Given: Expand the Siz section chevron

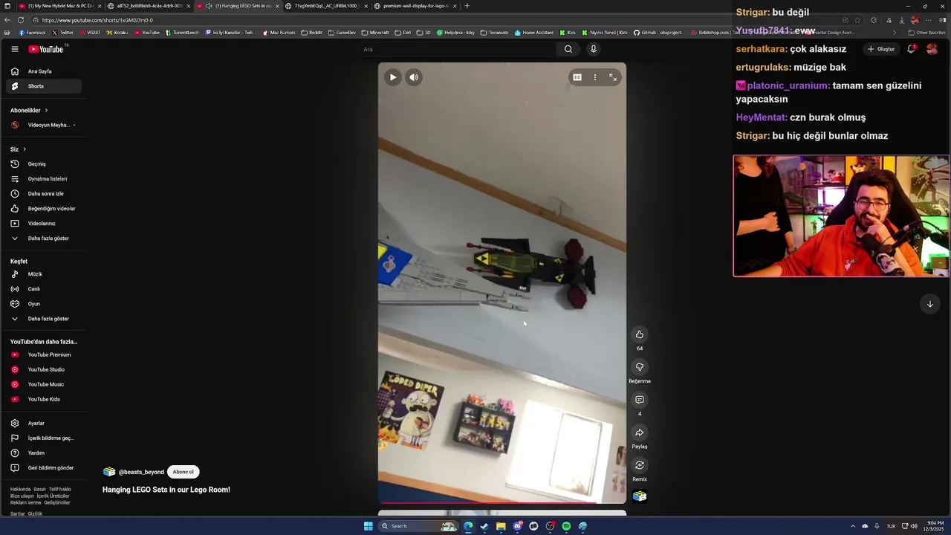Looking at the screenshot, I should tap(25, 149).
